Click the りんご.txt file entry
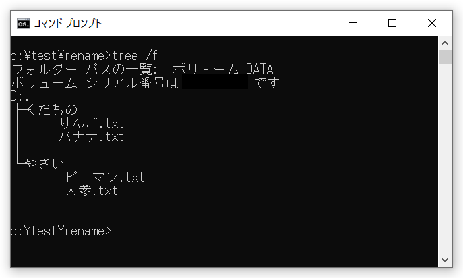Screen dimensions: 463x278 click(92, 123)
